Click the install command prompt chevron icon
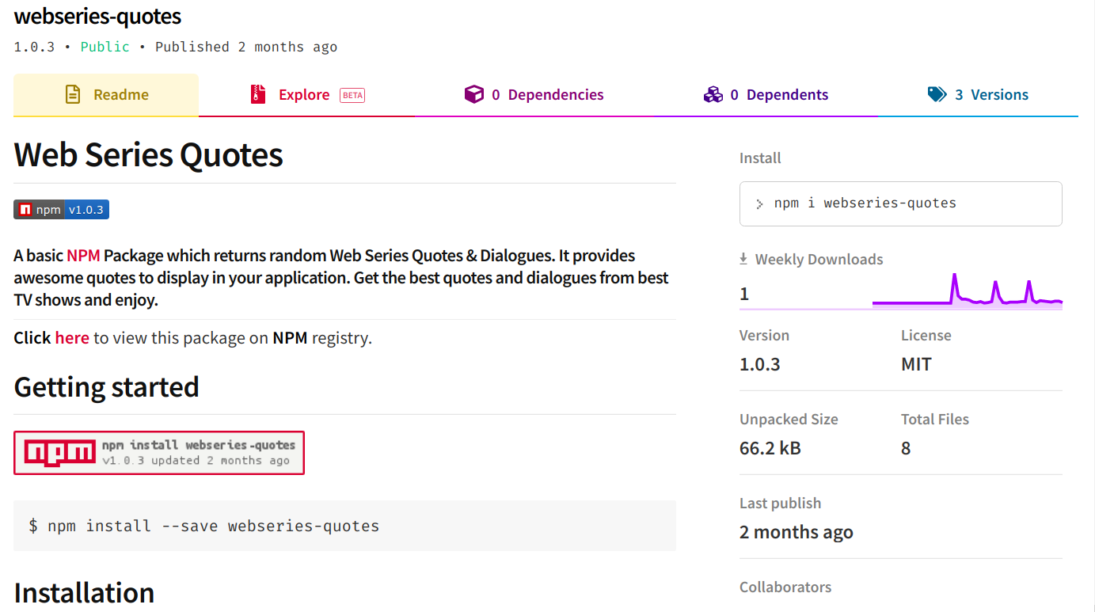 pos(759,203)
